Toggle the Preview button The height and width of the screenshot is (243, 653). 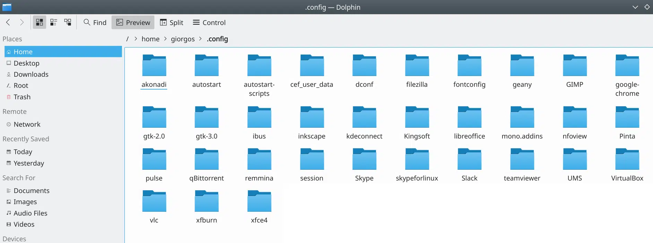133,22
